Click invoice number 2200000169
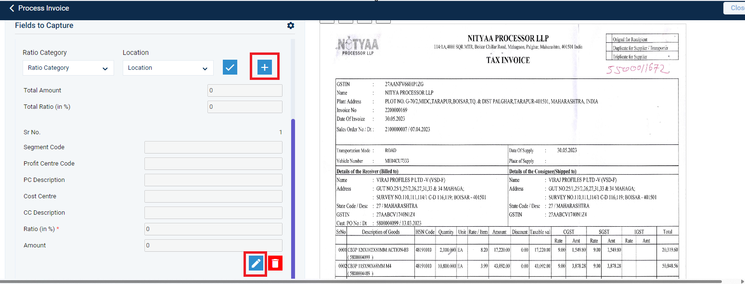This screenshot has height=284, width=745. [396, 110]
